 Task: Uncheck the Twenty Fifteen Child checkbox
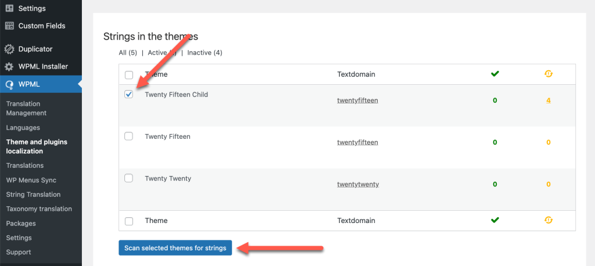click(x=129, y=94)
